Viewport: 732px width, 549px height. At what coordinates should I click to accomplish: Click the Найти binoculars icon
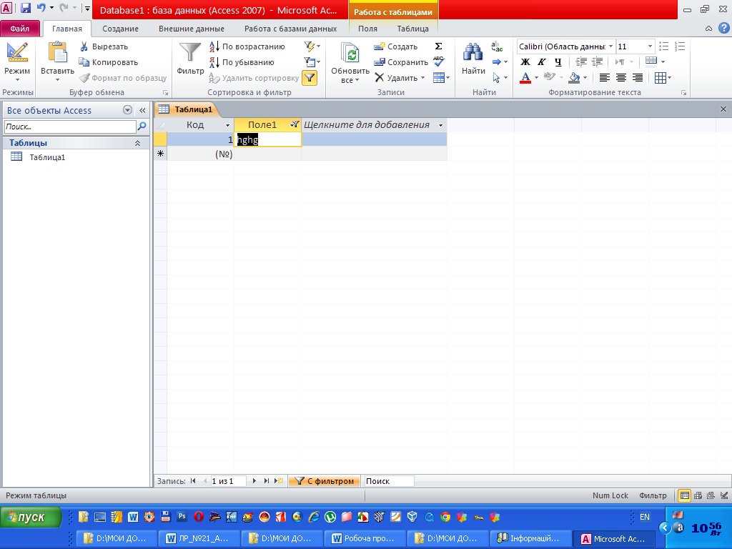[x=473, y=52]
